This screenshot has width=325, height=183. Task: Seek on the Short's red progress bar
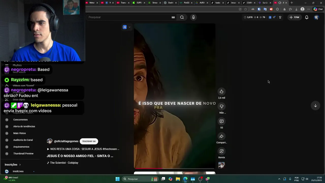coord(174,168)
